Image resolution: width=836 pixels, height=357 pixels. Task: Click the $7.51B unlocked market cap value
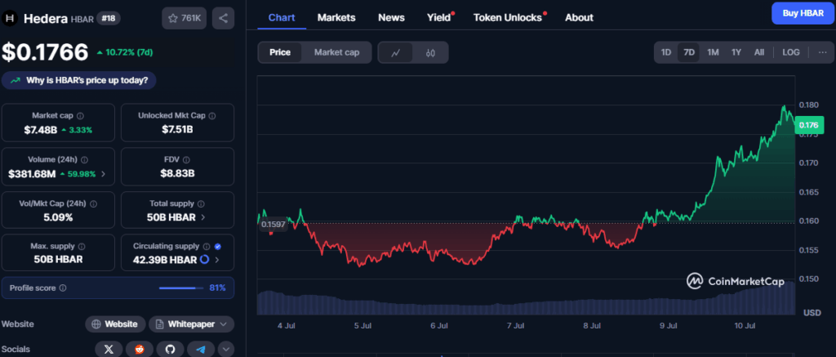tap(177, 130)
